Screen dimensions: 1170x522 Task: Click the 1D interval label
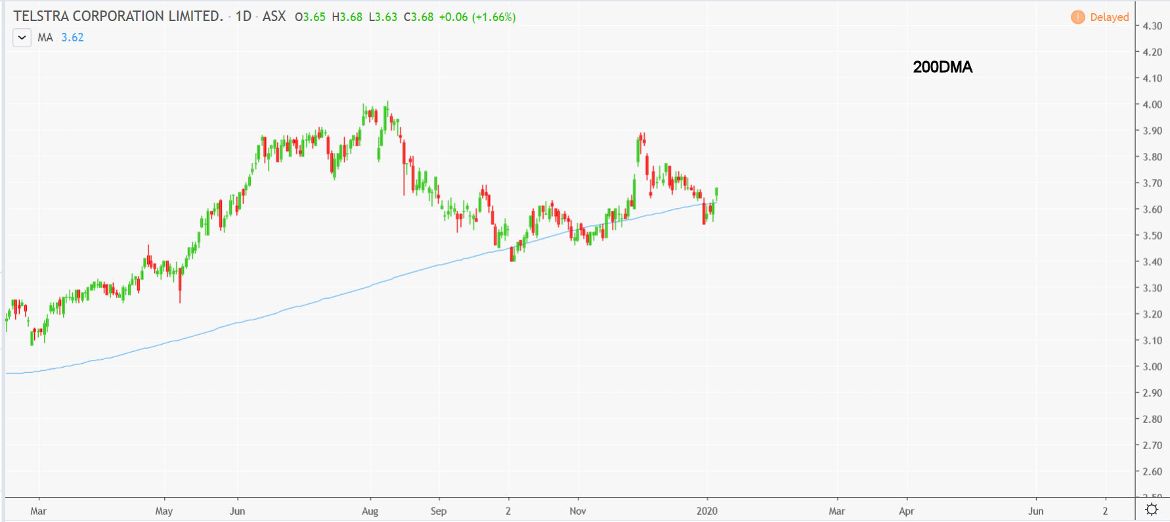pyautogui.click(x=244, y=16)
